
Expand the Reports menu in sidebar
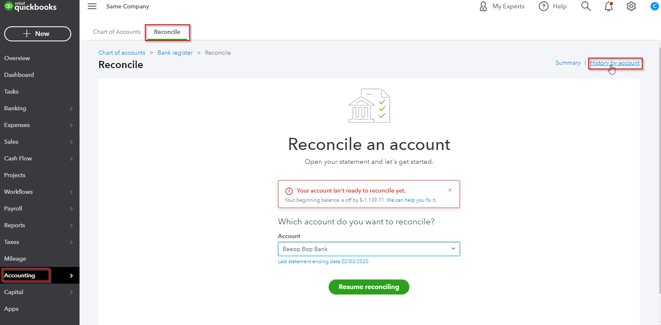(71, 226)
